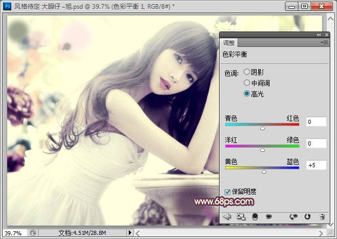
Task: Toggle layer visibility eye in adjustments panel
Action: (268, 217)
